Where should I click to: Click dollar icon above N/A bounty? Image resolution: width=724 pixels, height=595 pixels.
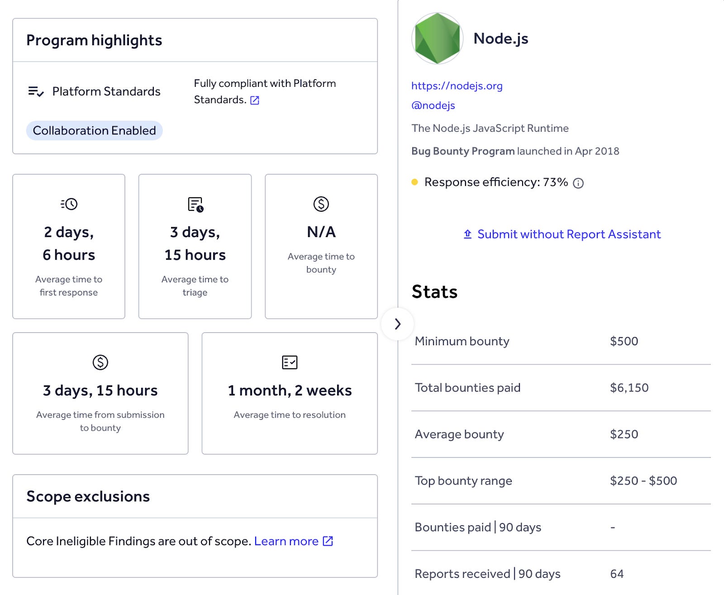pos(321,204)
